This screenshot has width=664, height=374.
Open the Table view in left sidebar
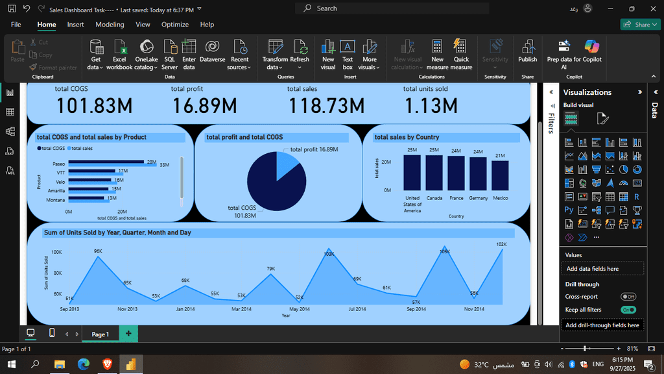(x=10, y=112)
